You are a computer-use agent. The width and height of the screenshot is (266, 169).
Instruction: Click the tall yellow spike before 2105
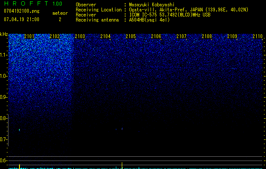point(122,166)
